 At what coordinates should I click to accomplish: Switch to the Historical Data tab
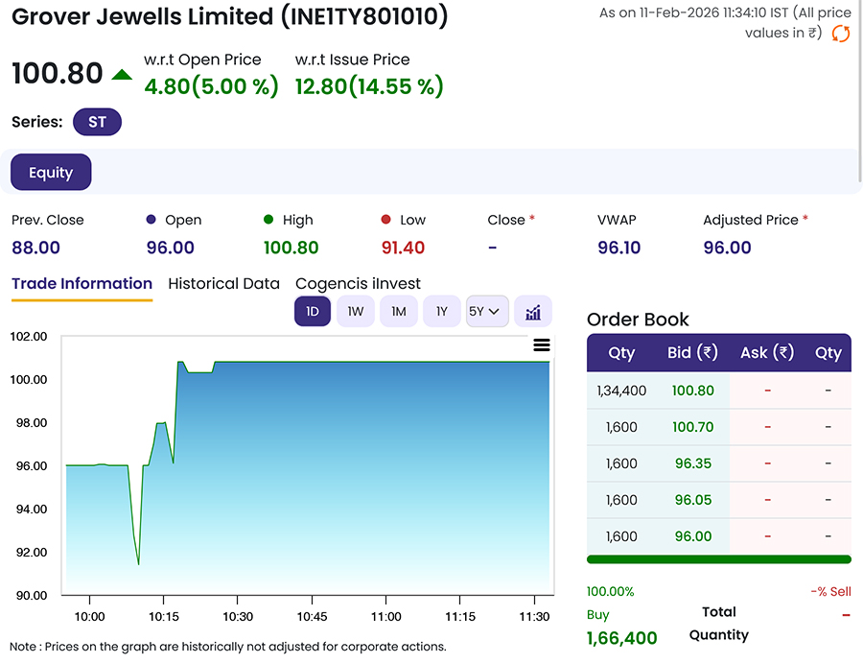(x=223, y=283)
